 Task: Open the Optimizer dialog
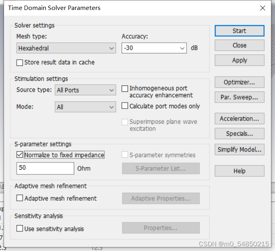[239, 82]
